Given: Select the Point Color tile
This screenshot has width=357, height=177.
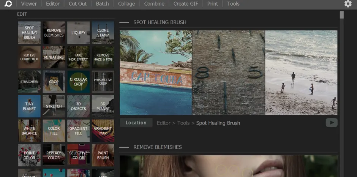Looking at the screenshot, I should pyautogui.click(x=29, y=155).
